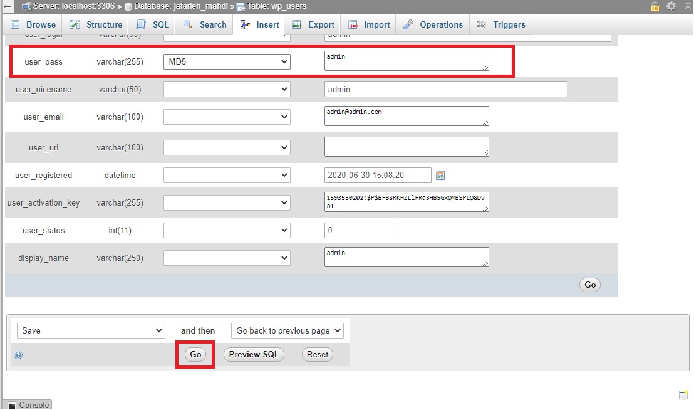
Task: Click the user_pass column label
Action: coord(43,62)
